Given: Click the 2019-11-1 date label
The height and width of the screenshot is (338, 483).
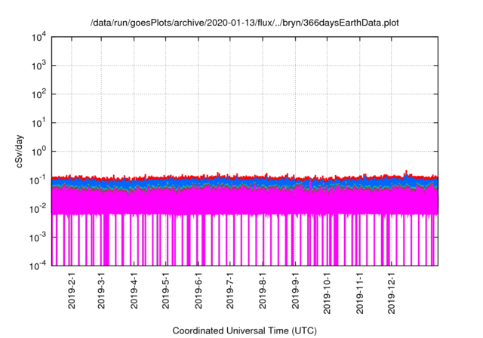Looking at the screenshot, I should 359,293.
